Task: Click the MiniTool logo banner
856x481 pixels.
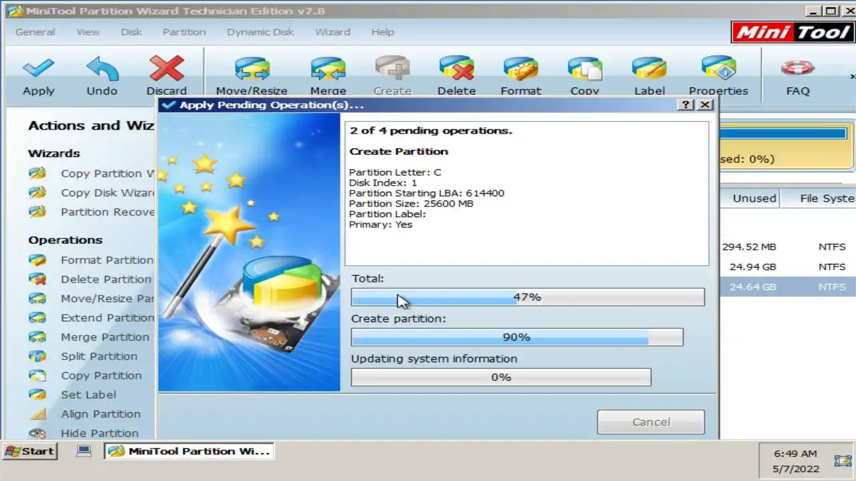Action: (x=793, y=32)
